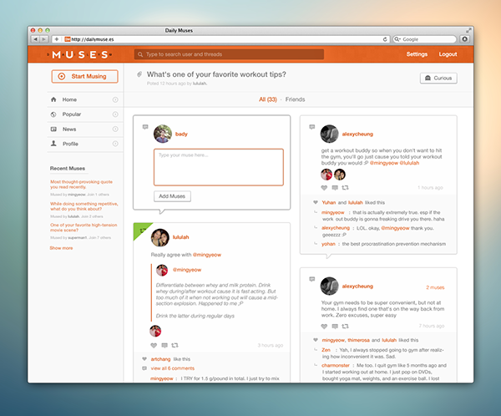
Task: Click the Yuhan liker name
Action: pyautogui.click(x=329, y=202)
